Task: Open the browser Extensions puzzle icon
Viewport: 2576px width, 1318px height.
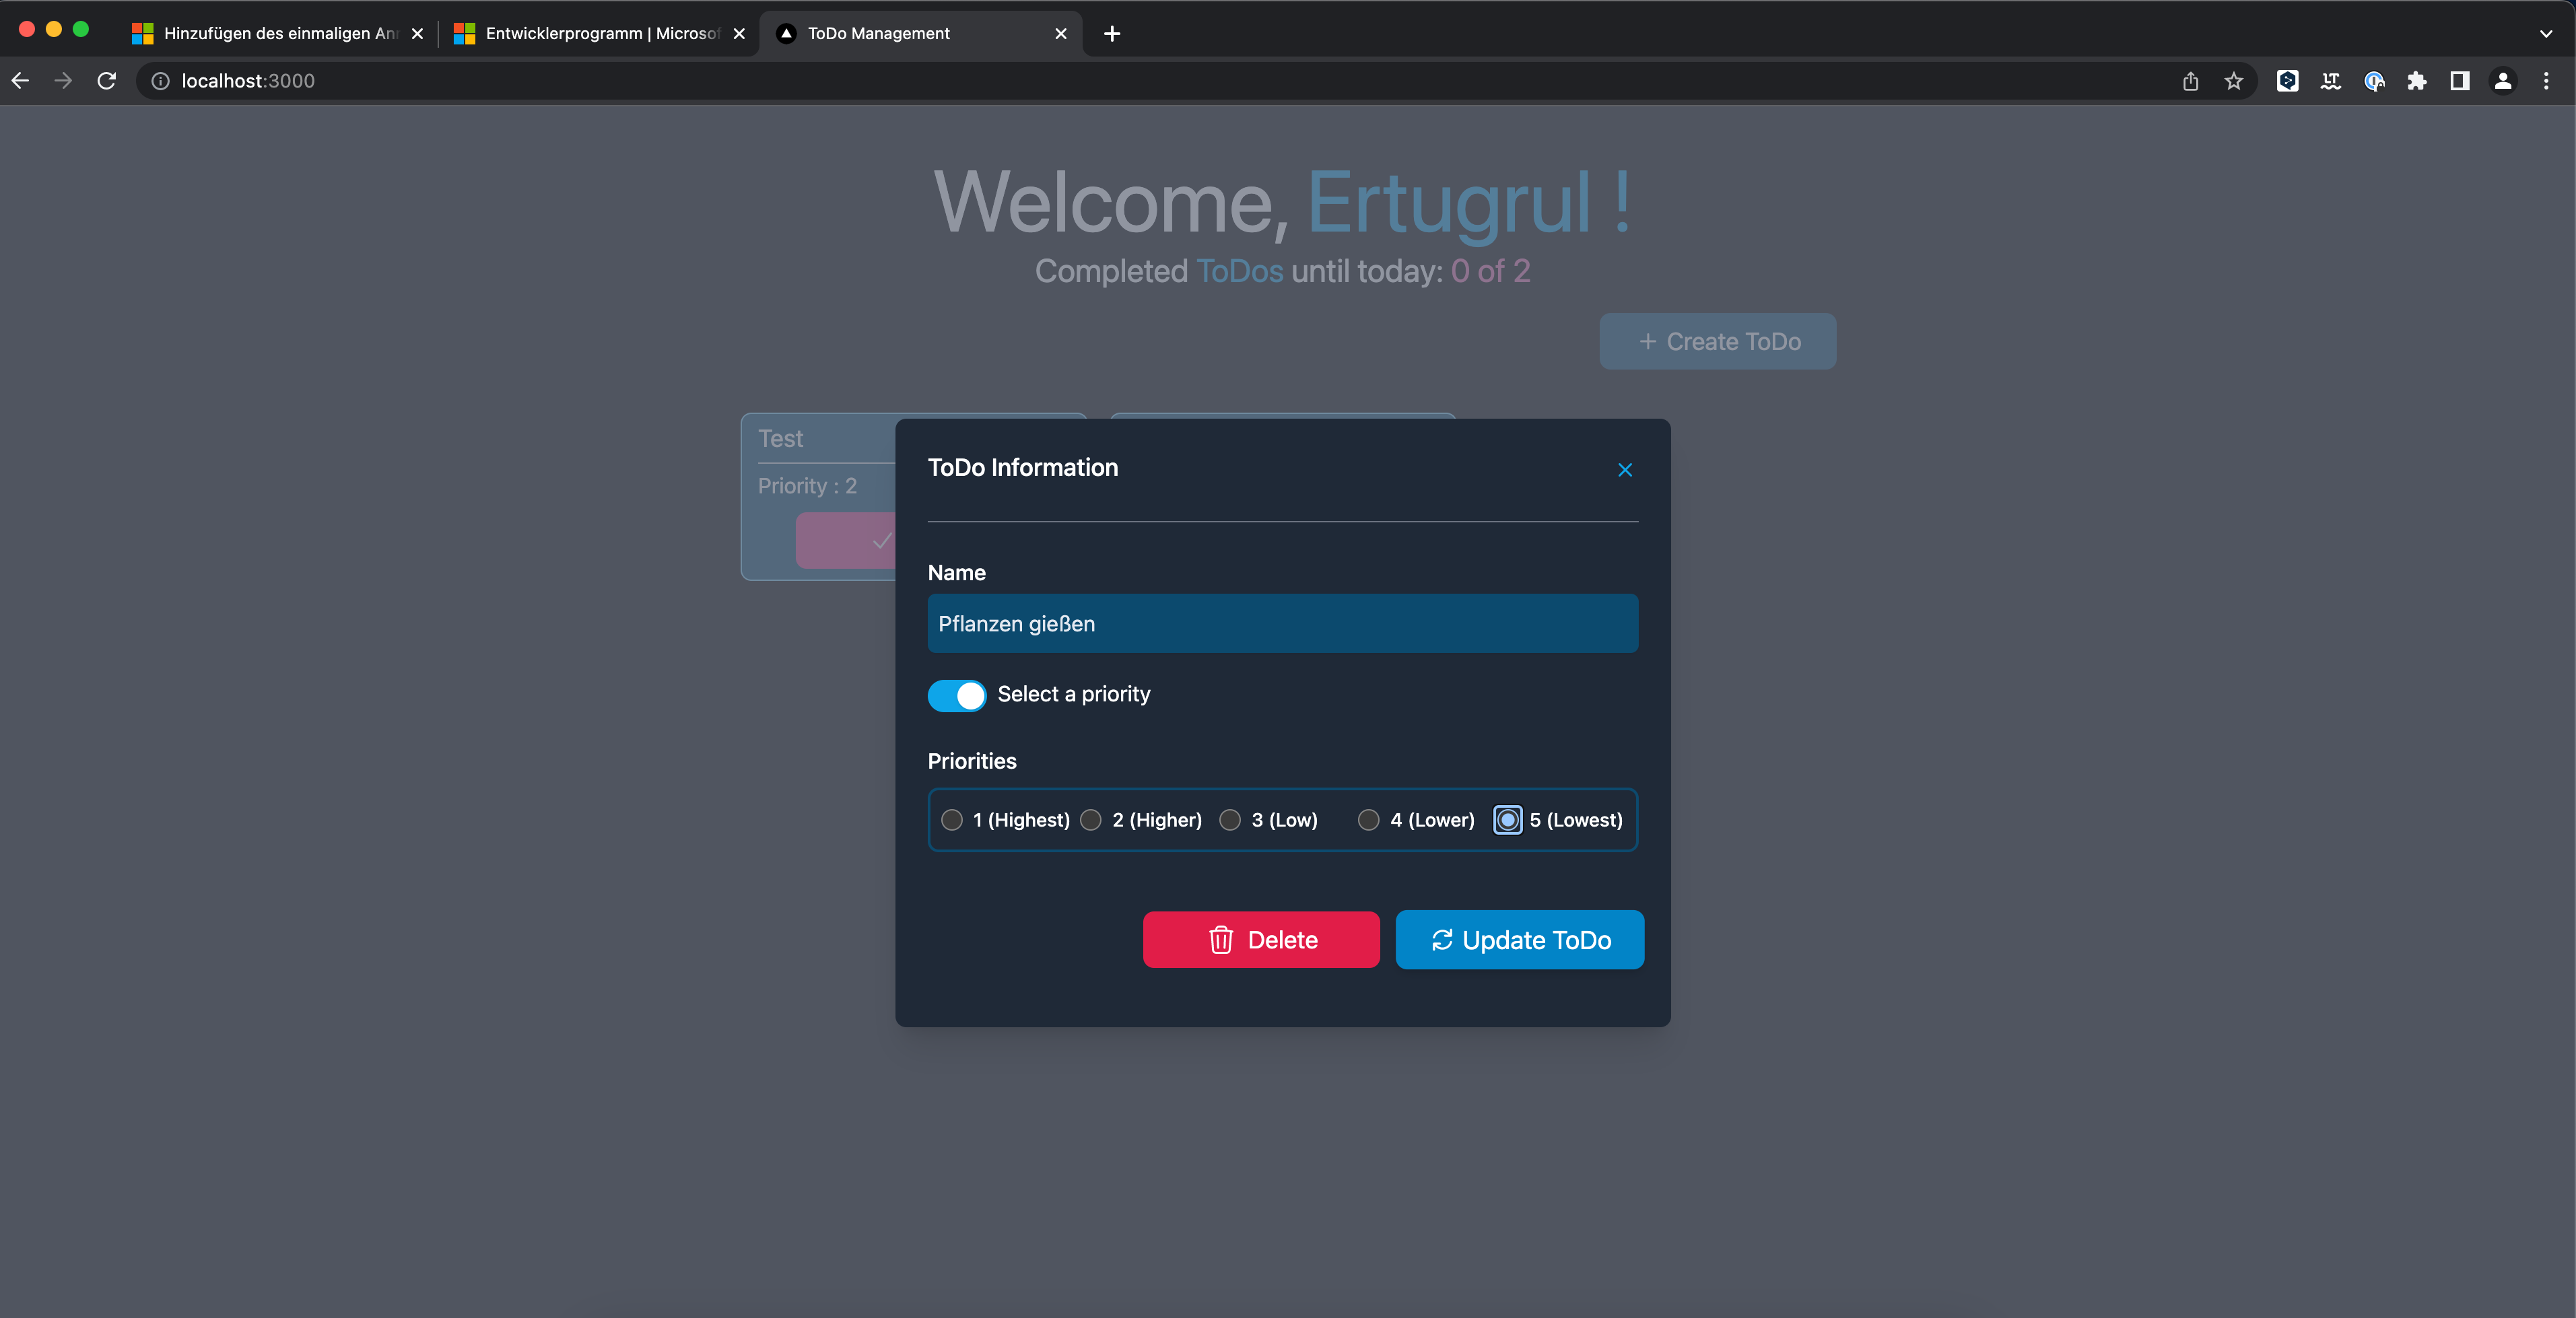Action: coord(2418,81)
